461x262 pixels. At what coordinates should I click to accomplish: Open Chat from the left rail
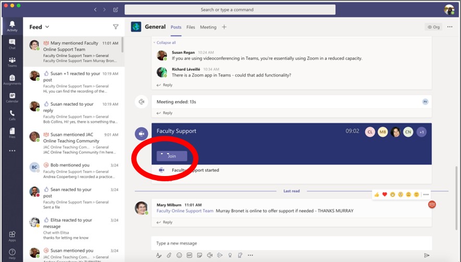[x=12, y=44]
